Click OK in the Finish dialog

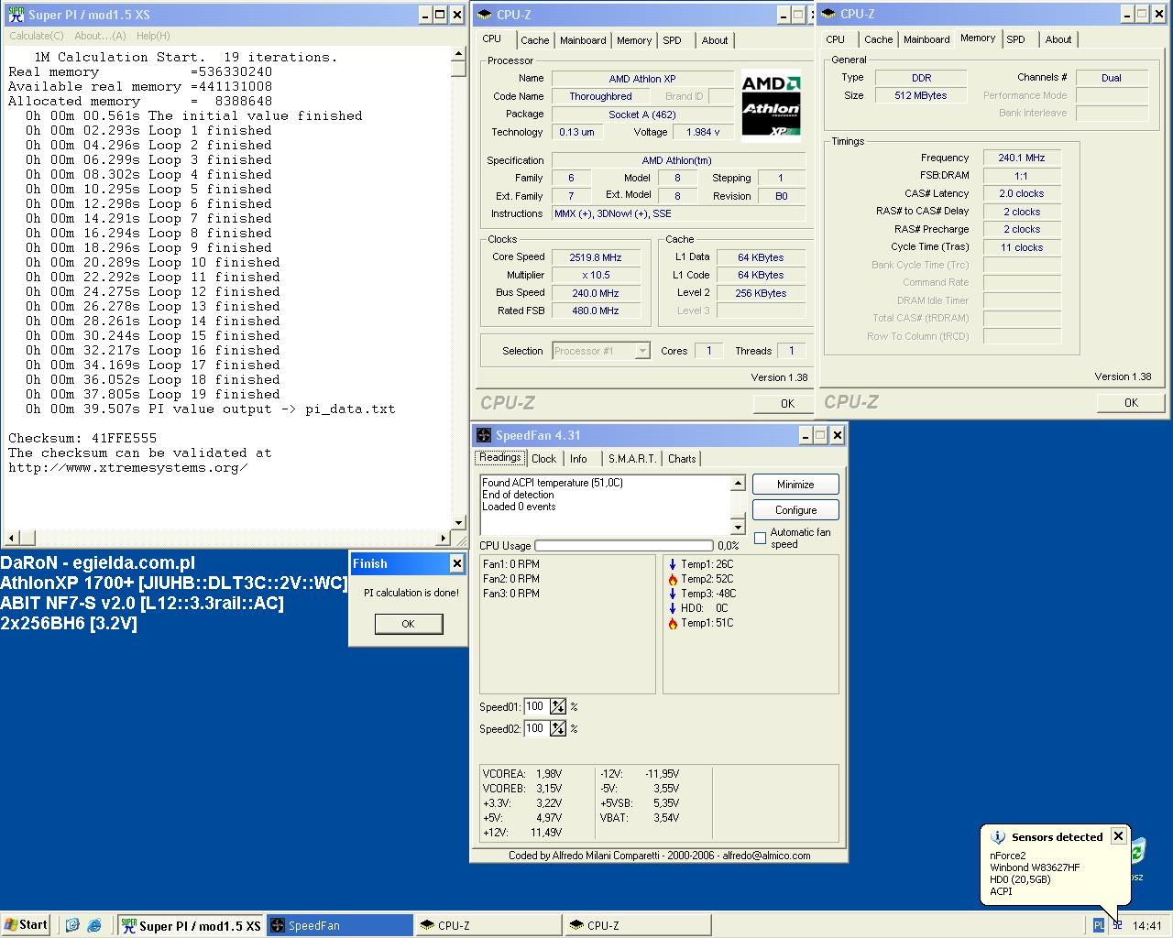point(409,624)
